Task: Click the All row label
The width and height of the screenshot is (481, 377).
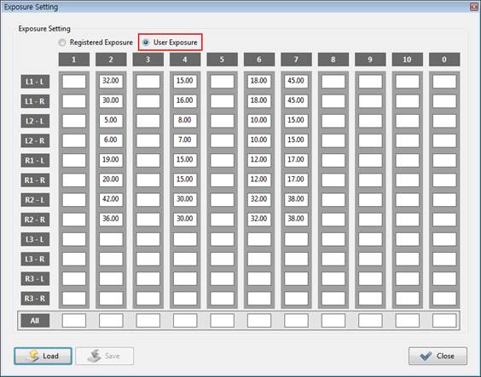Action: [x=35, y=321]
